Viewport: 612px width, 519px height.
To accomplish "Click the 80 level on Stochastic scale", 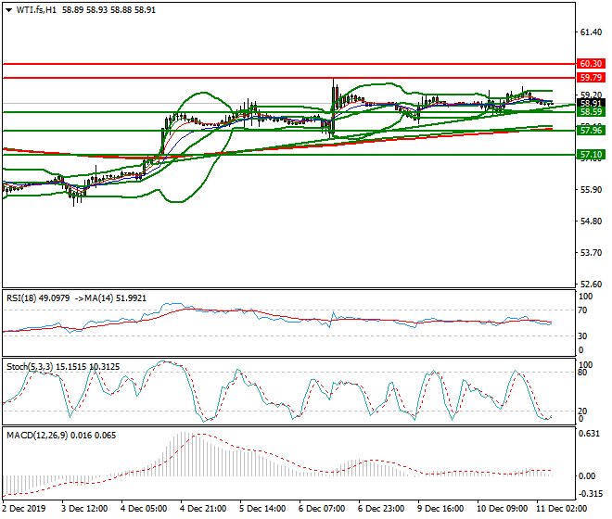I will [583, 373].
